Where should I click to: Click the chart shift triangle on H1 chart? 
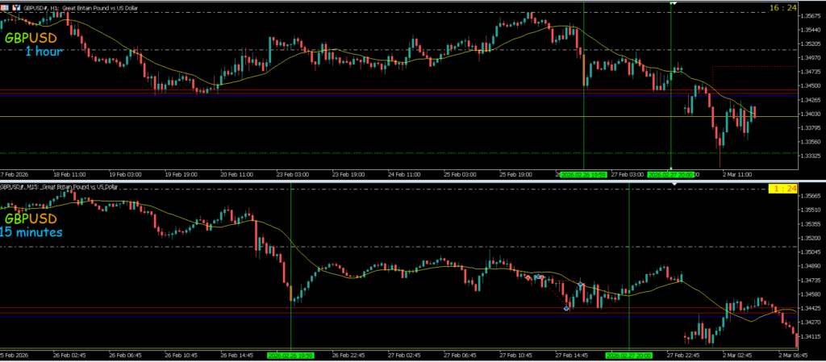pos(674,4)
